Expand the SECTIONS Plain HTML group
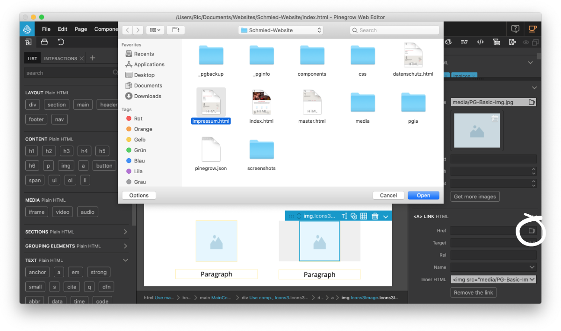This screenshot has width=561, height=331. 125,232
